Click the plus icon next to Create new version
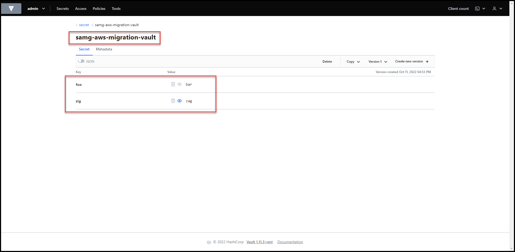Viewport: 515px width, 252px height. click(x=427, y=61)
